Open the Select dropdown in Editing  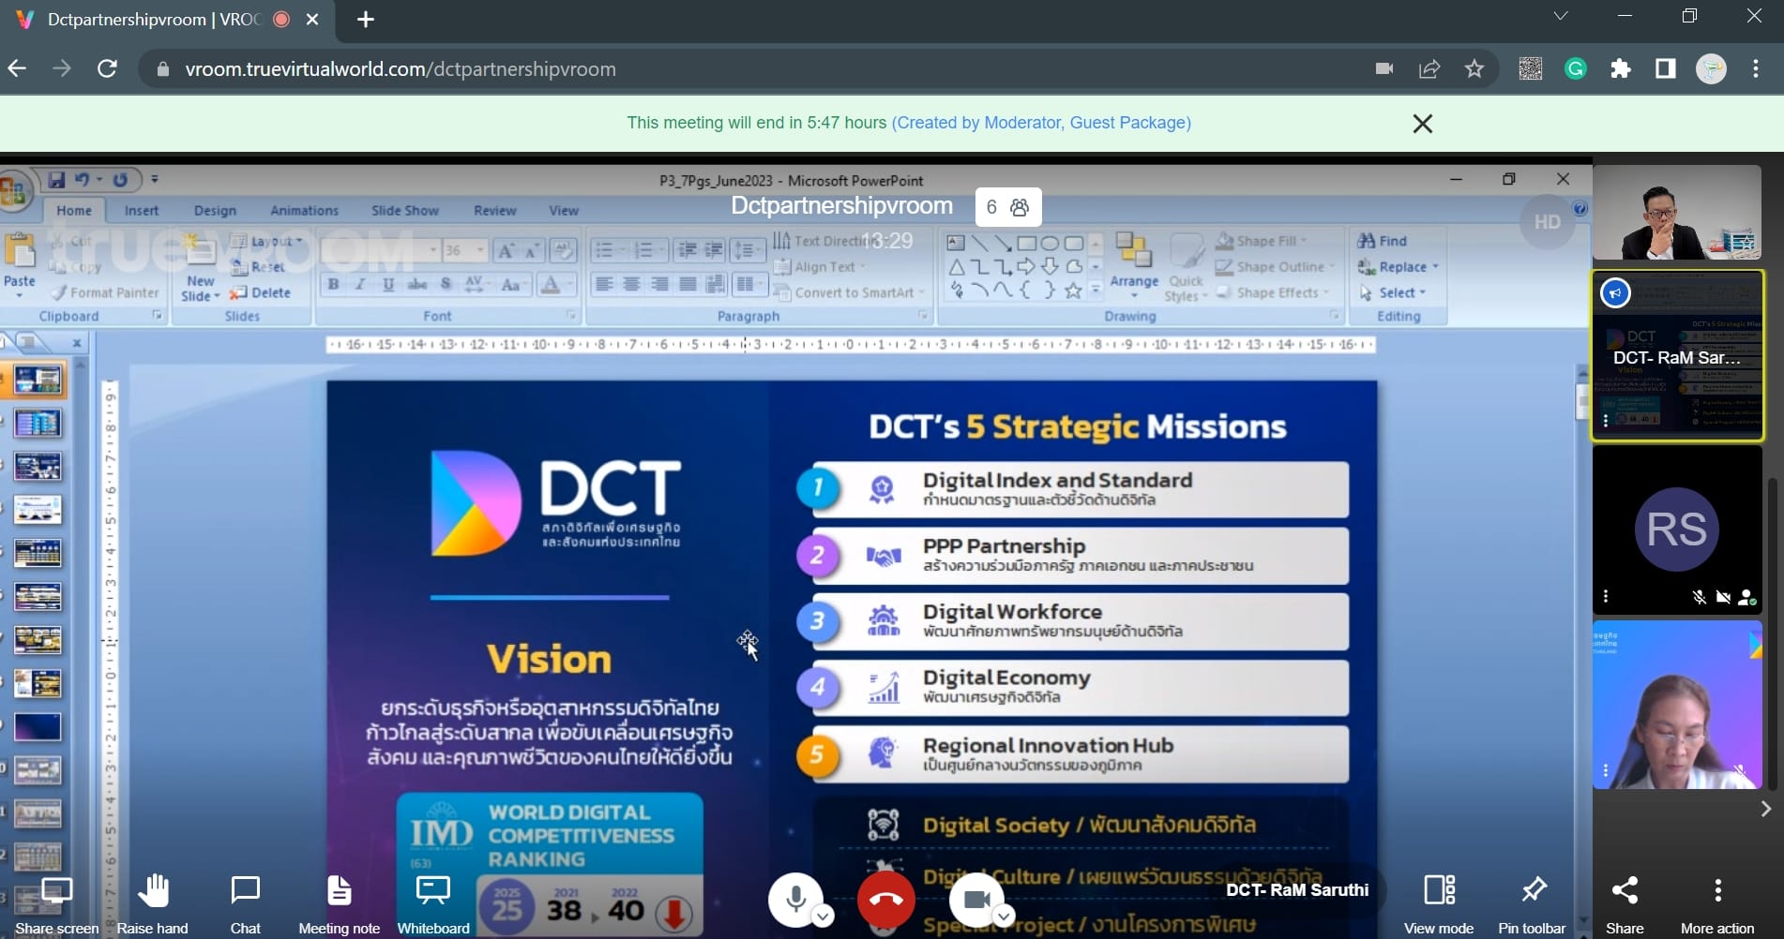[1392, 292]
